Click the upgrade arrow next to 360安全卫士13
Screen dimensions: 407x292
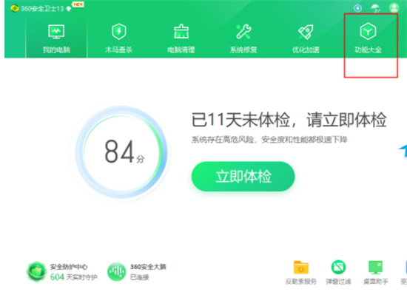pos(69,9)
